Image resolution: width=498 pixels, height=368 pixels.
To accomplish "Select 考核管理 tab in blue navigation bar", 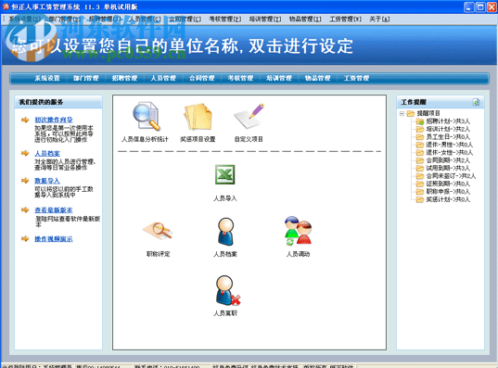I will 240,78.
